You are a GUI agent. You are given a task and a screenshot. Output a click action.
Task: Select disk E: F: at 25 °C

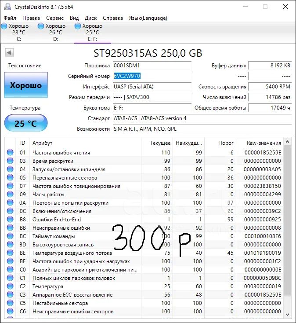pyautogui.click(x=92, y=32)
